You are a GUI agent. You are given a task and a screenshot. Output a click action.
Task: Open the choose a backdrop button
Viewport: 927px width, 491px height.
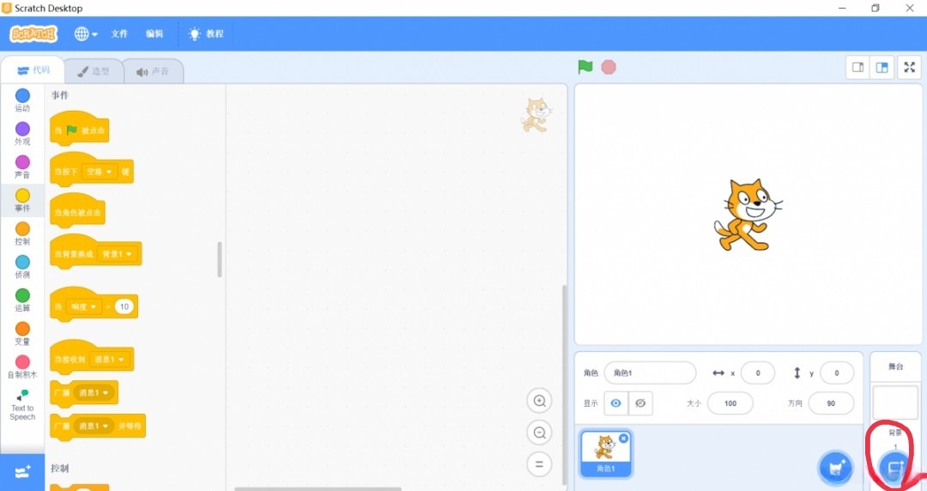tap(894, 469)
